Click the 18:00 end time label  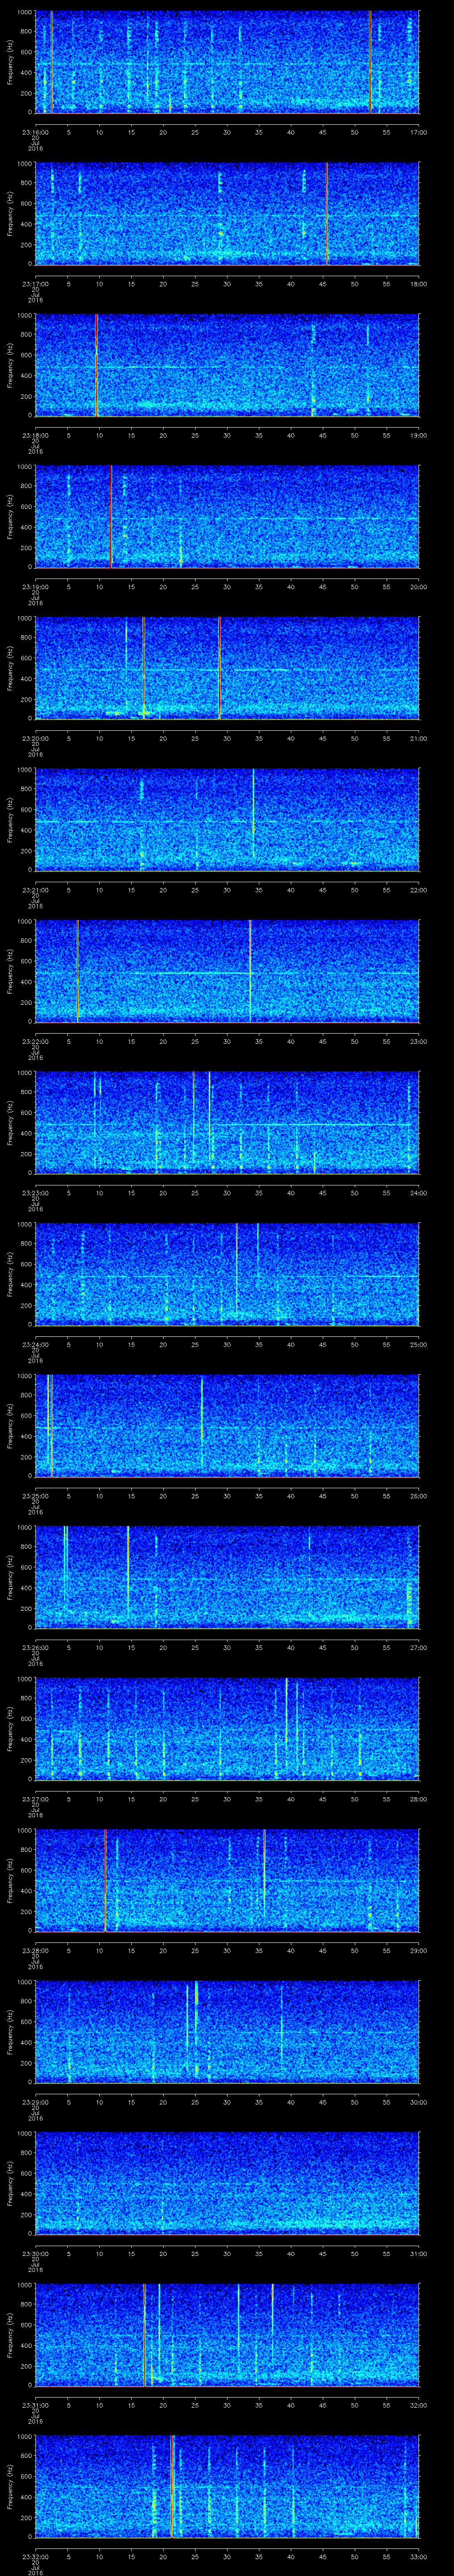coord(418,284)
